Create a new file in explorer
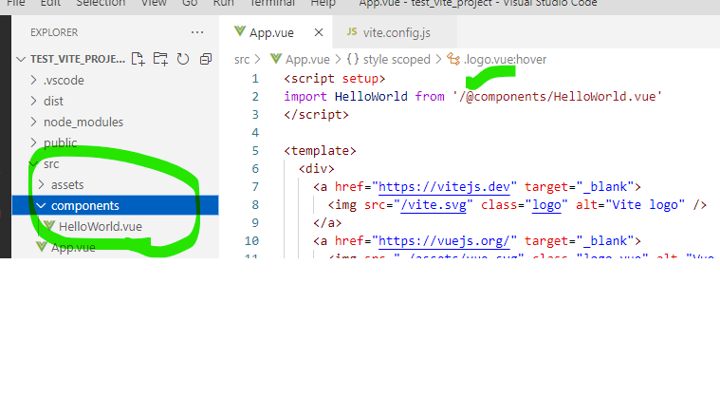The image size is (720, 397). pyautogui.click(x=138, y=59)
